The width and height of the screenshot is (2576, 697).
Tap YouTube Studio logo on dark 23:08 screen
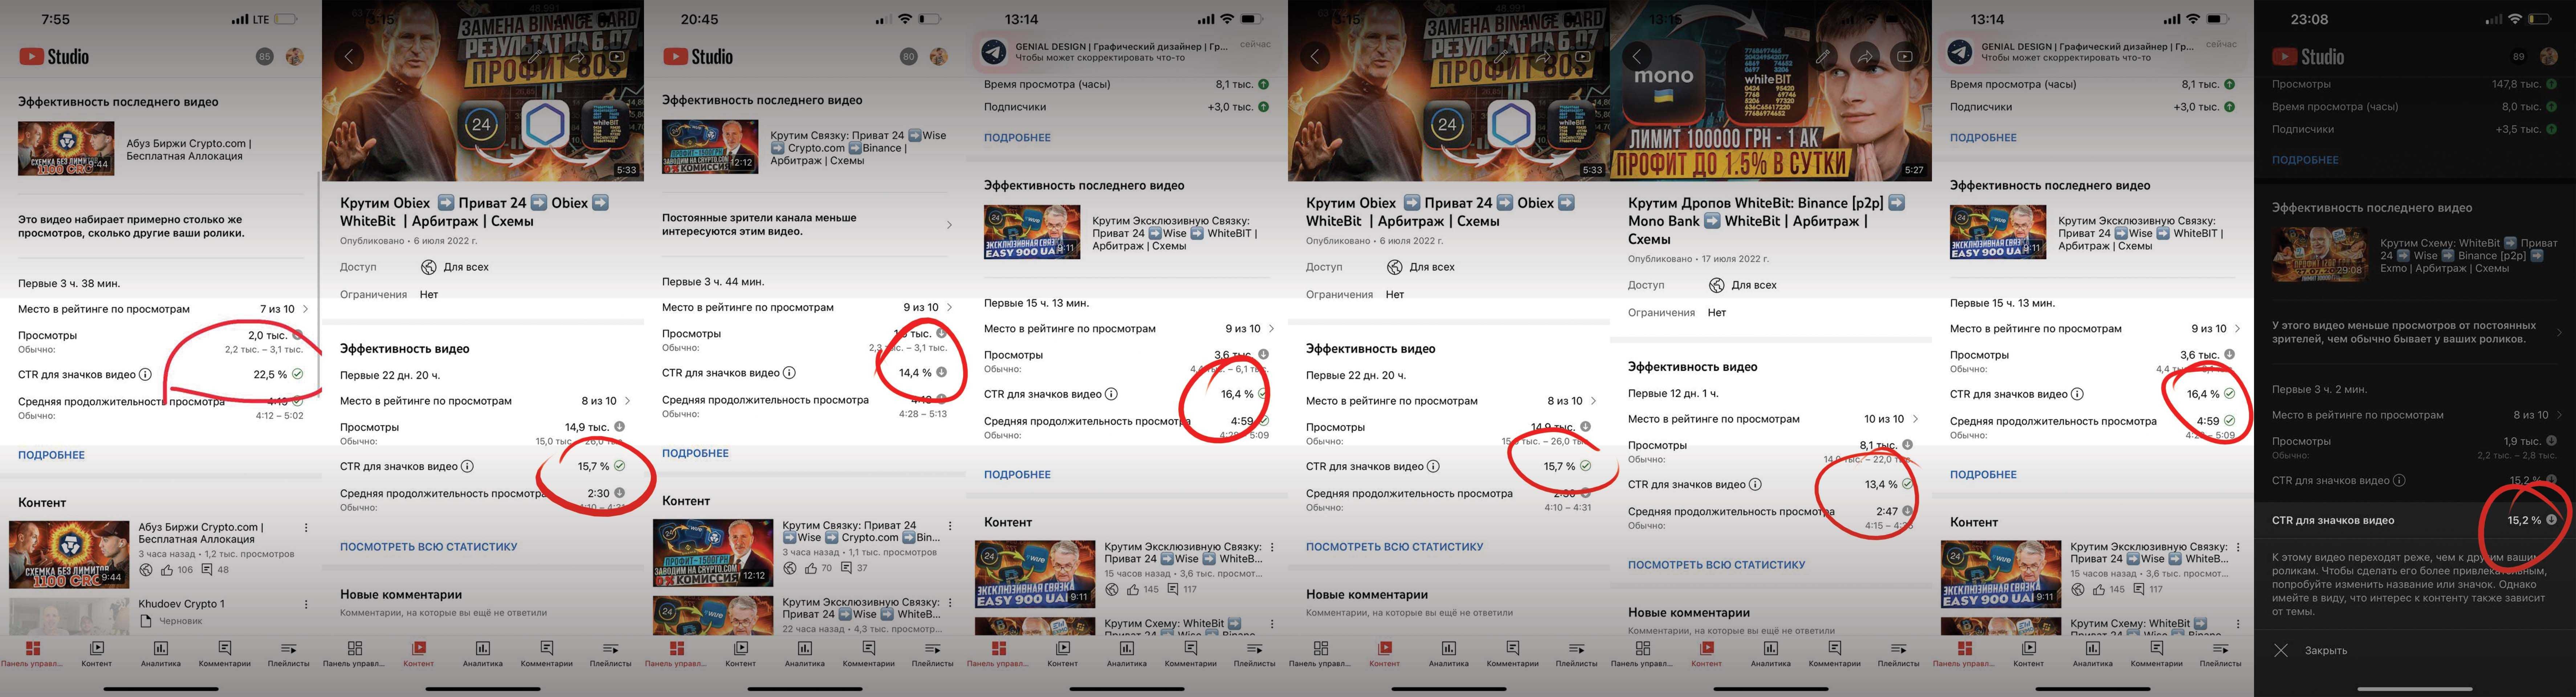pos(2308,57)
